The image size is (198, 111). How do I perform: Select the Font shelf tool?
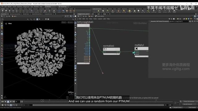[x=49, y=11]
